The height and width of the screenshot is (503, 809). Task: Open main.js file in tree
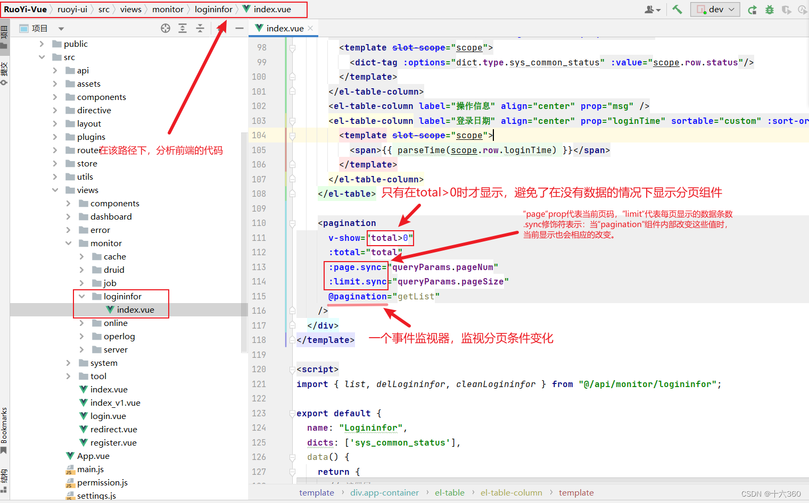90,469
